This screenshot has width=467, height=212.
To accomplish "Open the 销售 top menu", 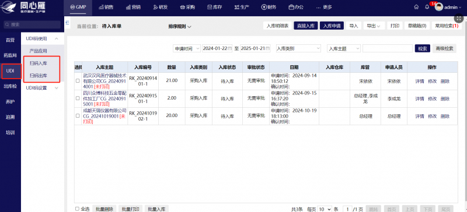I will click(106, 8).
